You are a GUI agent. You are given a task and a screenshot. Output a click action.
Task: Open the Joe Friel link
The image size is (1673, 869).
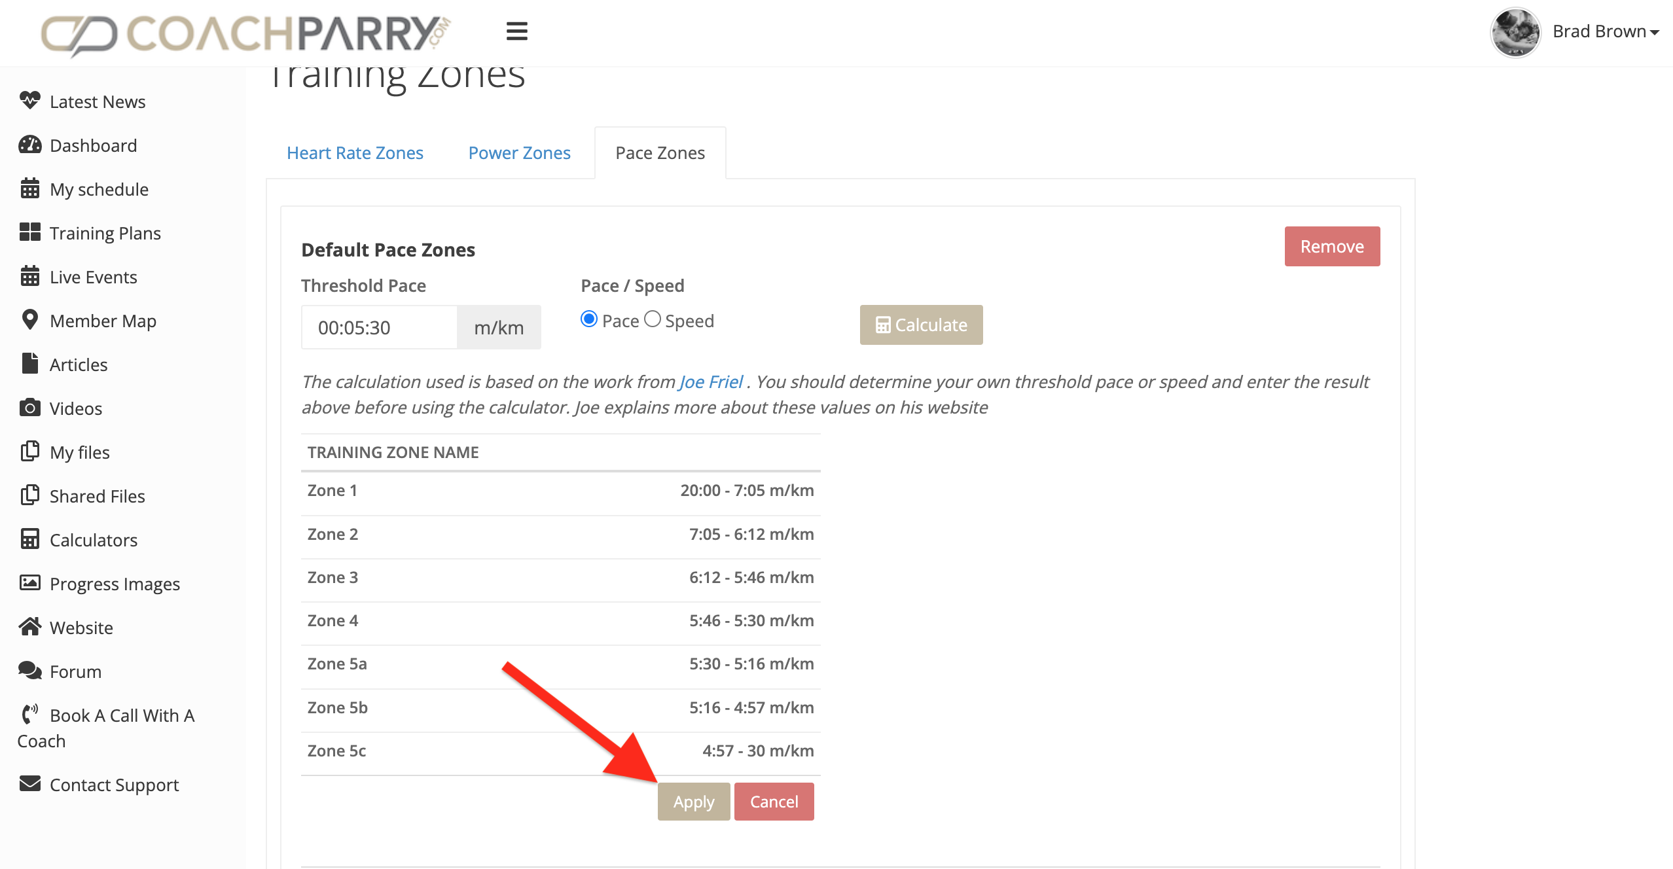click(711, 382)
